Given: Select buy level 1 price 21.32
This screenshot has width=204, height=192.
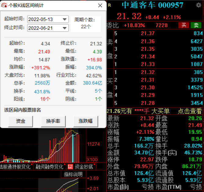Looking at the screenshot, I should pyautogui.click(x=148, y=72).
